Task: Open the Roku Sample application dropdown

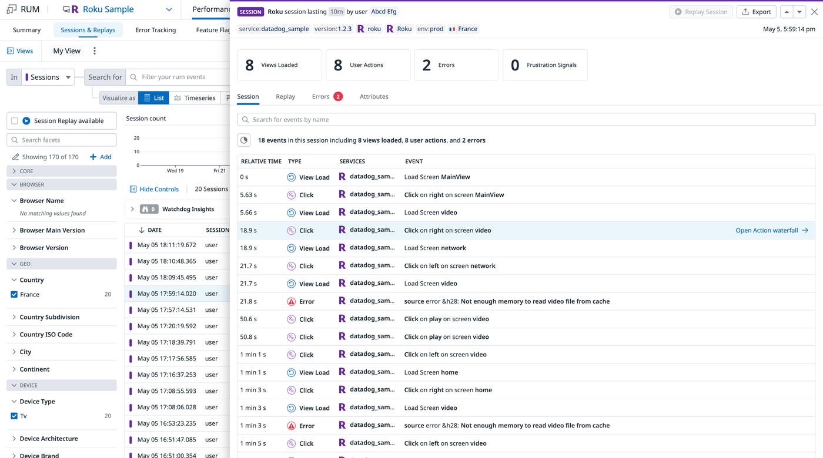Action: 169,9
